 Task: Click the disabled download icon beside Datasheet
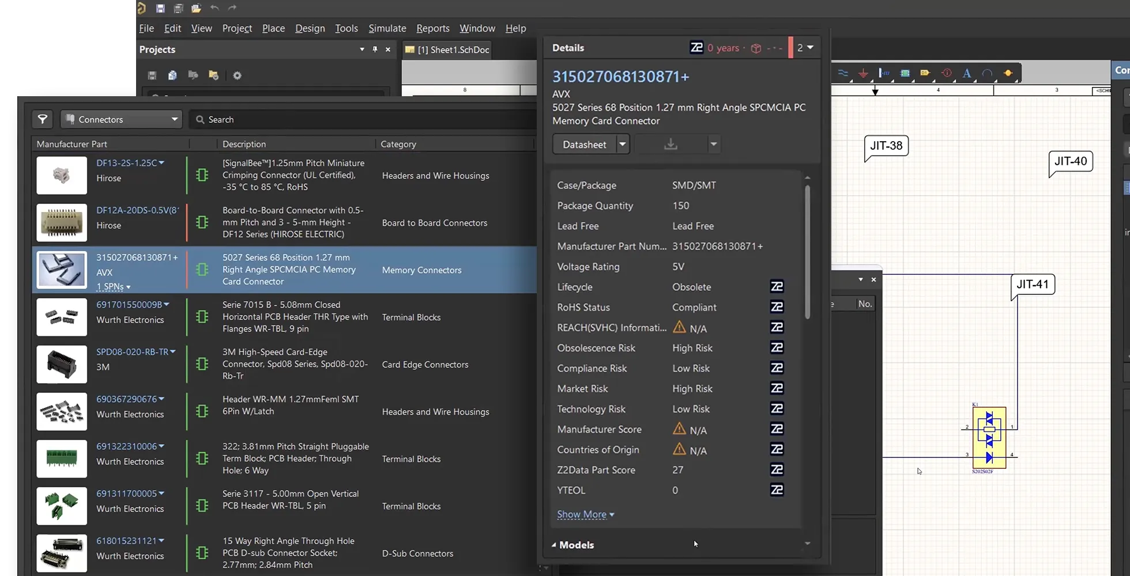pos(671,144)
